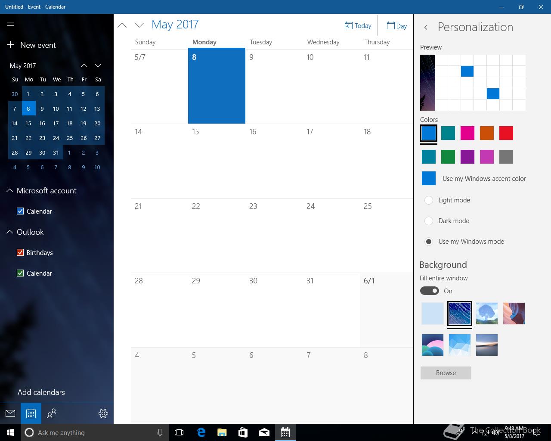The width and height of the screenshot is (551, 441).
Task: Open day 23 cell in main calendar
Action: tap(274, 236)
